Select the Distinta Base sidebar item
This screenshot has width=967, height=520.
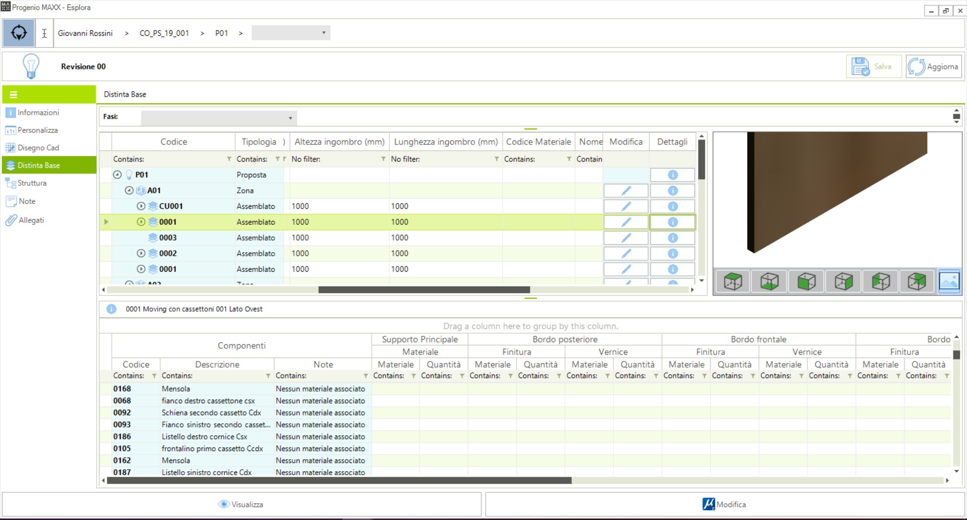tap(49, 165)
